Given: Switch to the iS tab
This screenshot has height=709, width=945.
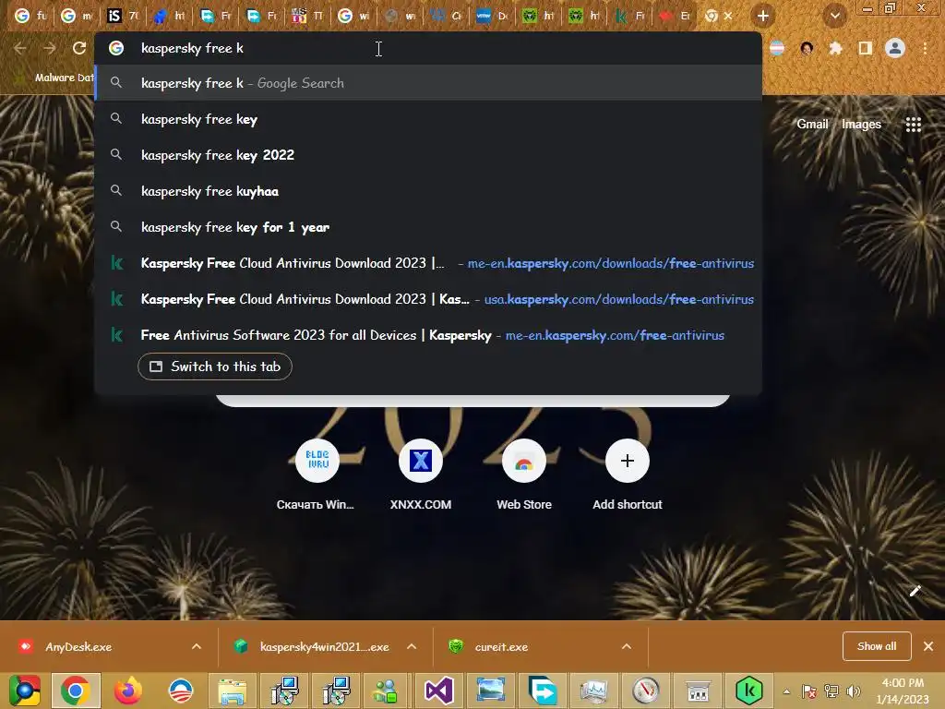Looking at the screenshot, I should (123, 16).
